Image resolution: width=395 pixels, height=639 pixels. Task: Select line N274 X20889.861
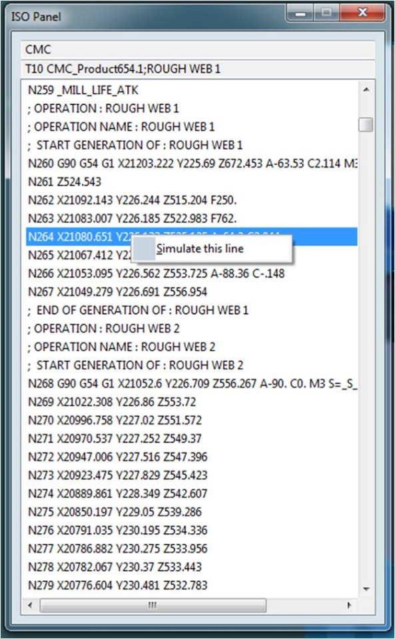[192, 493]
